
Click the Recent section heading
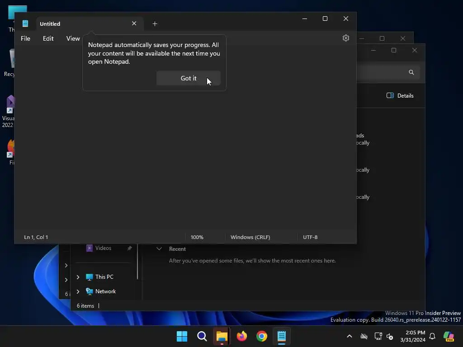coord(177,249)
